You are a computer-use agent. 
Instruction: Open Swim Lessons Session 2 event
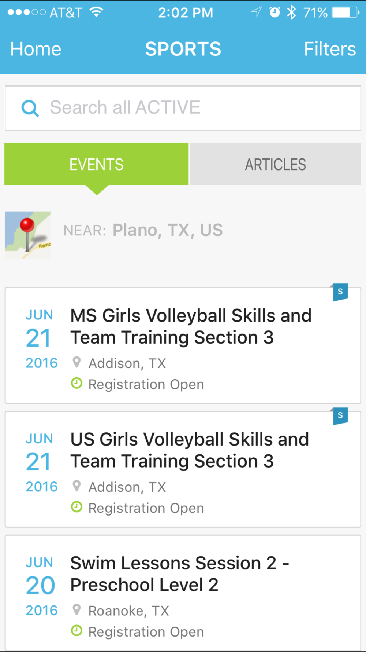click(x=183, y=593)
